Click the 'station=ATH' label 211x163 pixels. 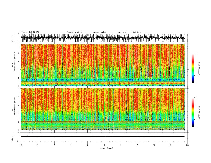(99, 32)
